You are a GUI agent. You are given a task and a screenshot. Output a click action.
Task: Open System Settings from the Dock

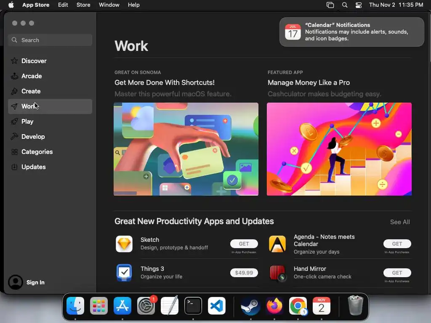click(x=146, y=306)
